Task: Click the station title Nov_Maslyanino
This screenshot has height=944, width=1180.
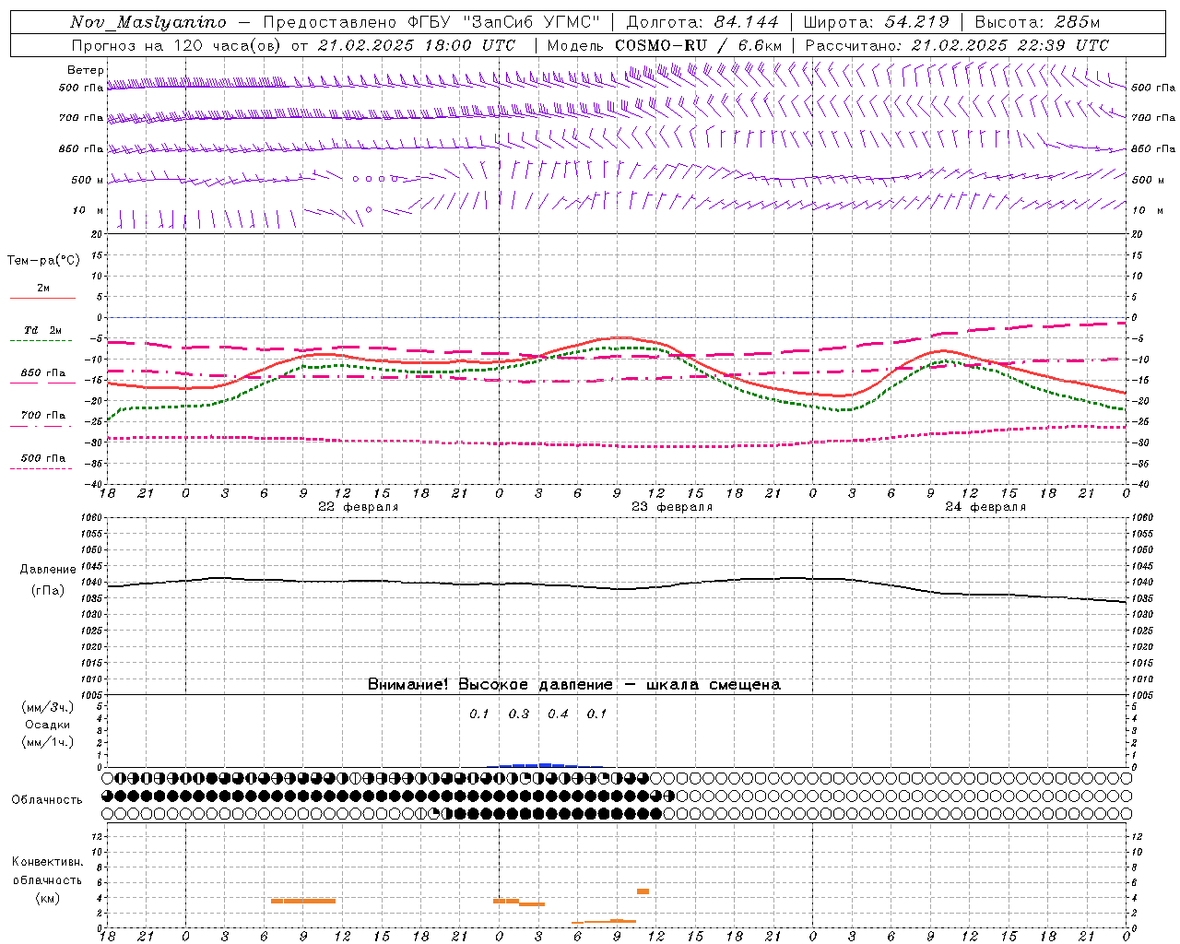Action: point(148,22)
